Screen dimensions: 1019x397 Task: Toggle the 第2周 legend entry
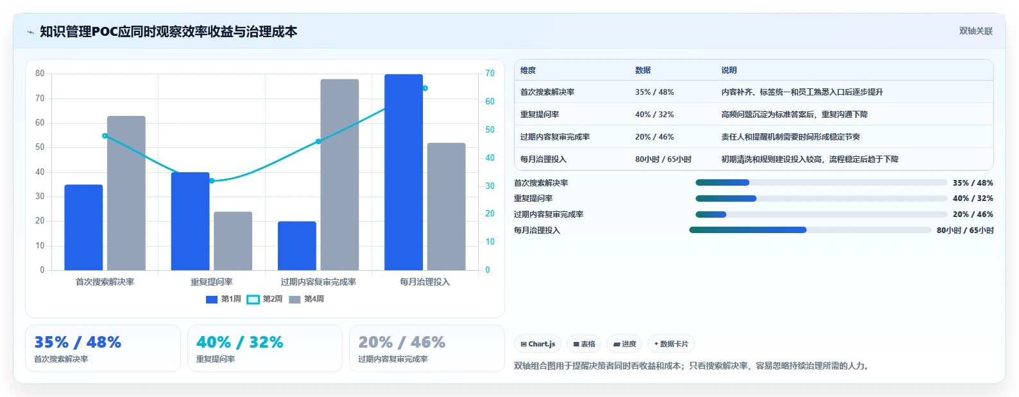coord(265,299)
